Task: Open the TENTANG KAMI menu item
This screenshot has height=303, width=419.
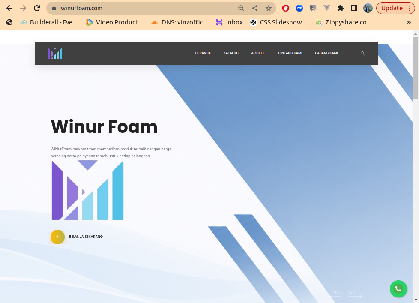Action: (x=290, y=53)
